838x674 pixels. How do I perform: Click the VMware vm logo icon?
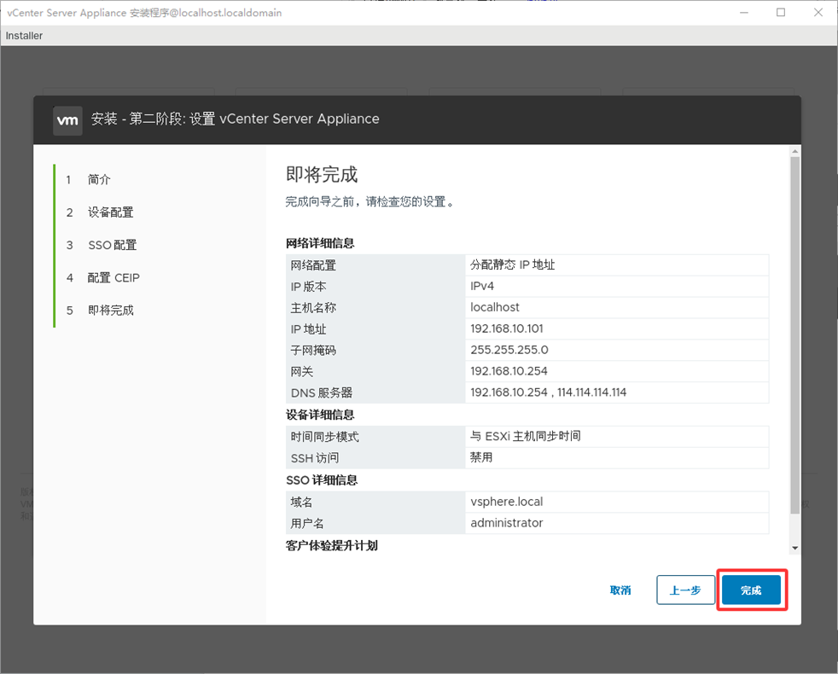coord(67,120)
